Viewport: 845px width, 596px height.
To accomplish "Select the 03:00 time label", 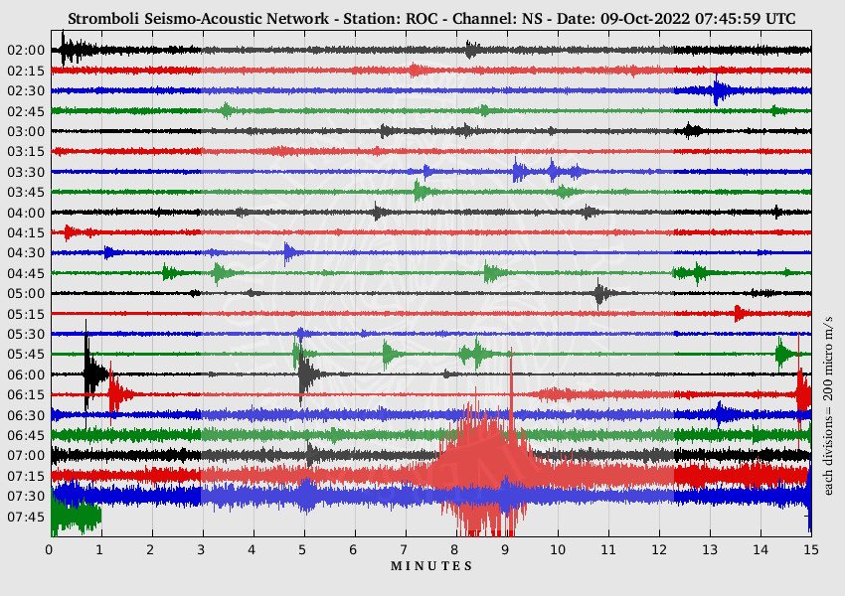I will [26, 131].
